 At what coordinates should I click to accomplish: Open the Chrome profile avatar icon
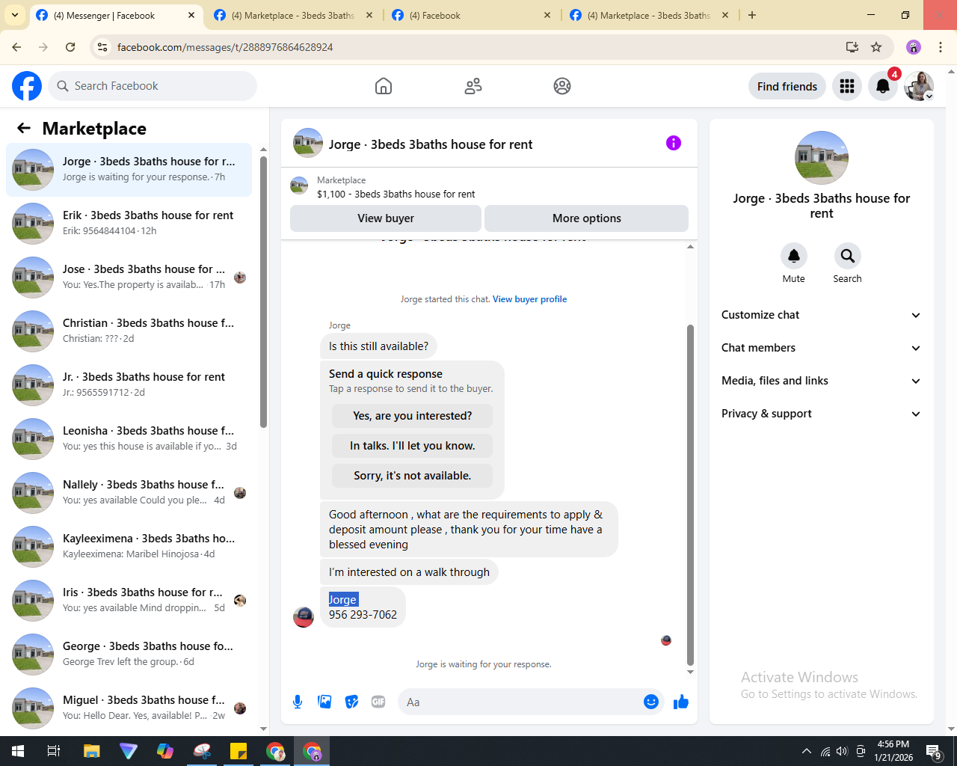pos(914,47)
